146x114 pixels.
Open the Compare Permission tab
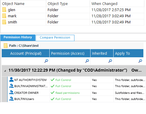(55, 38)
